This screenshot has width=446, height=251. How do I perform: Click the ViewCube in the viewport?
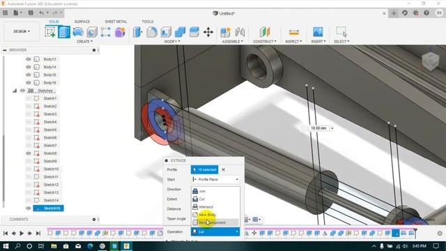pyautogui.click(x=431, y=61)
